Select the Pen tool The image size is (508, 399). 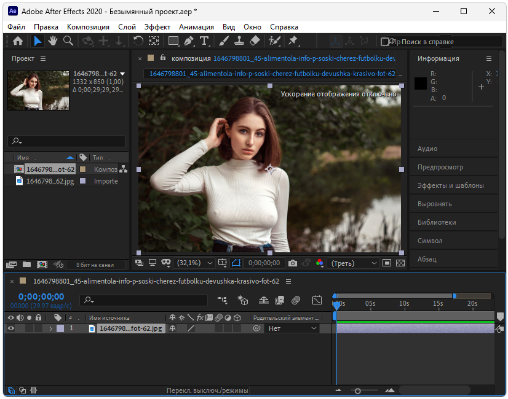189,41
